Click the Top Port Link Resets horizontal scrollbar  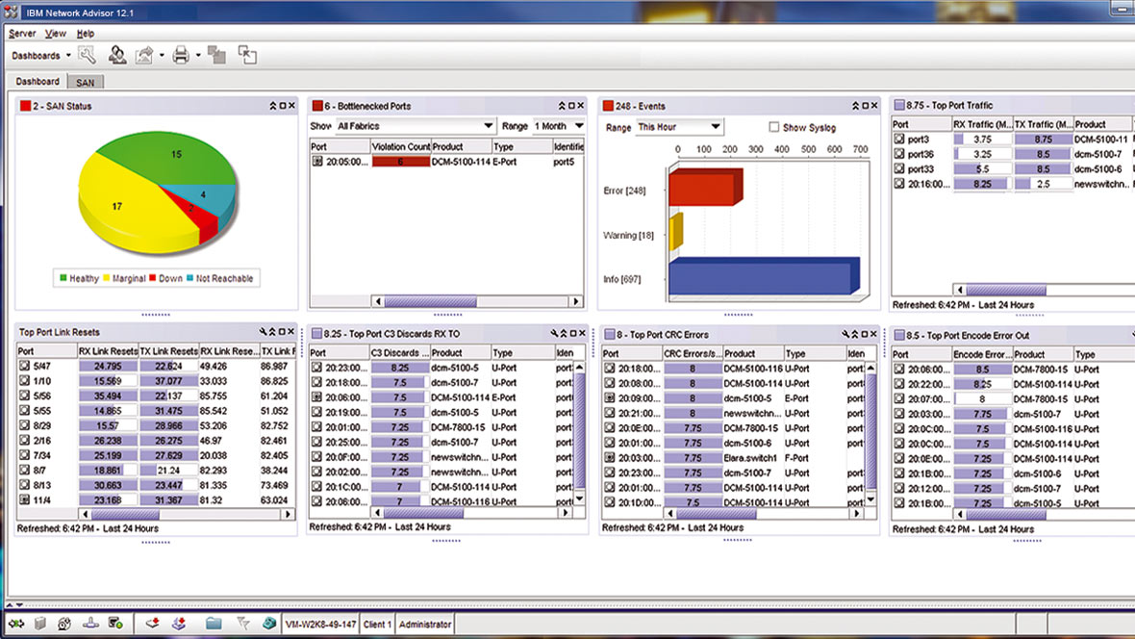point(144,515)
